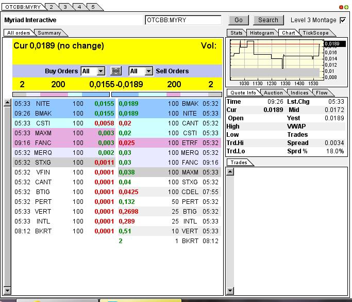Image resolution: width=352 pixels, height=302 pixels.
Task: Click the sell-side depth color bar
Action: [x=167, y=94]
